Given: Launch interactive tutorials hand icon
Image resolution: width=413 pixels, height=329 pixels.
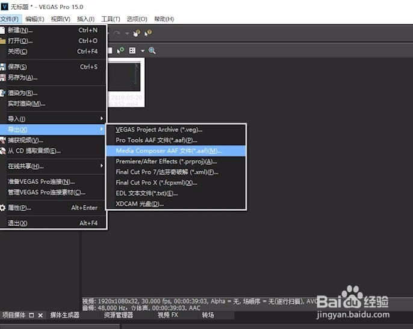Looking at the screenshot, I should pyautogui.click(x=137, y=33).
